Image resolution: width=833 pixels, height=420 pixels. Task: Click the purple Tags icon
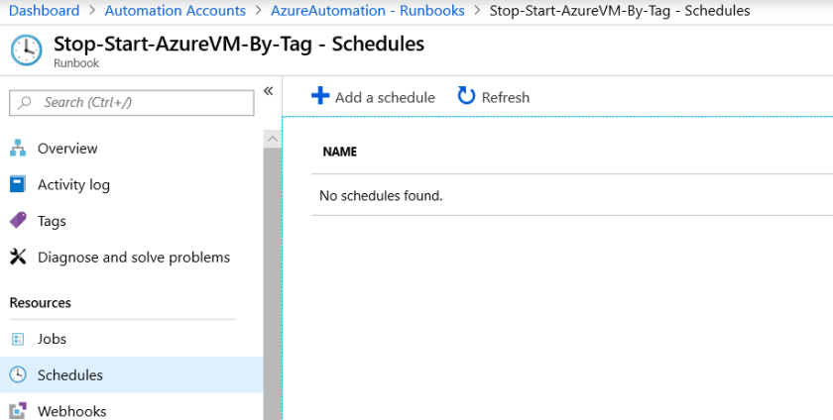(18, 220)
